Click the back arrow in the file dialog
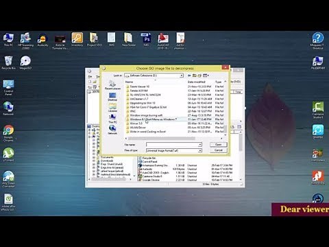This screenshot has width=329, height=247. tap(189, 75)
